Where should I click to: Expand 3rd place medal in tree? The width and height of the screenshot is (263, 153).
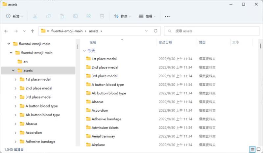tap(15, 97)
